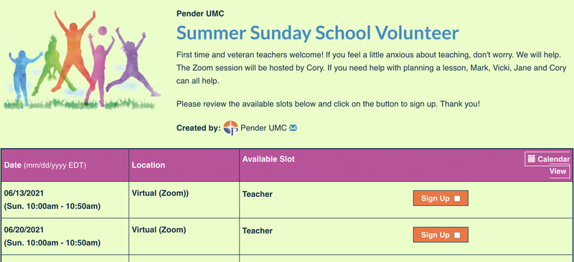Viewport: 574px width, 262px height.
Task: Click the jumping children banner image
Action: click(82, 59)
